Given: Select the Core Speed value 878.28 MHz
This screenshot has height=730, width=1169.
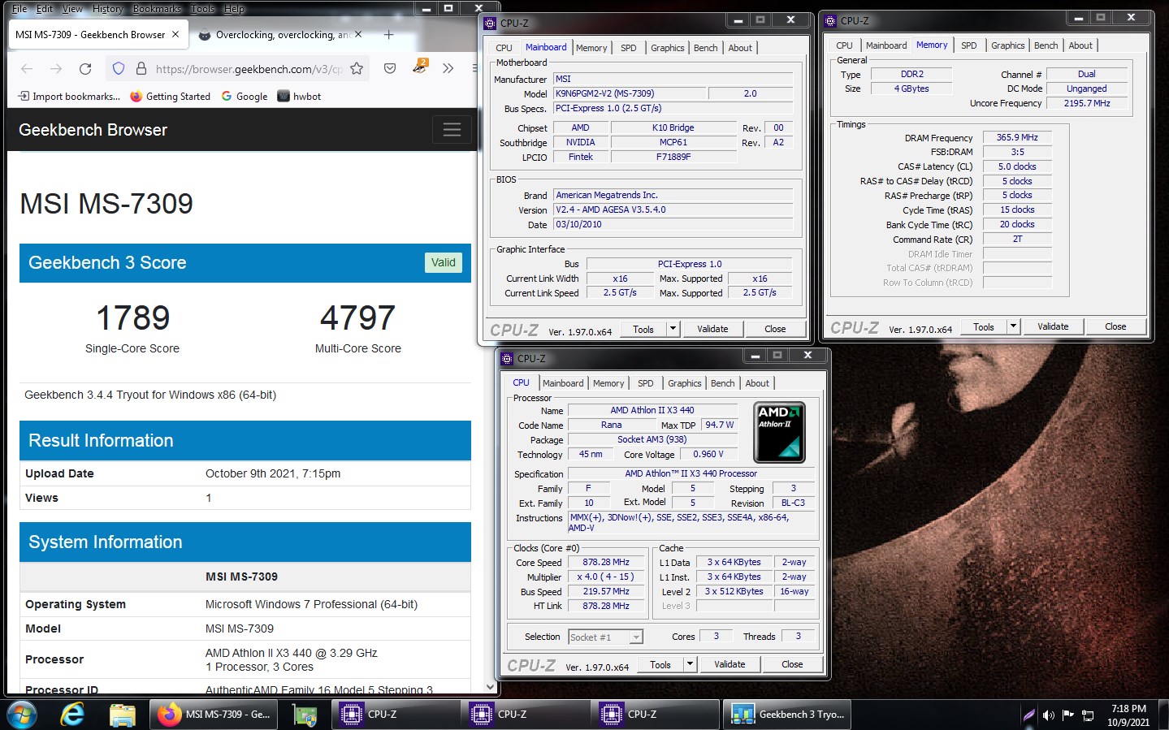Looking at the screenshot, I should click(606, 562).
